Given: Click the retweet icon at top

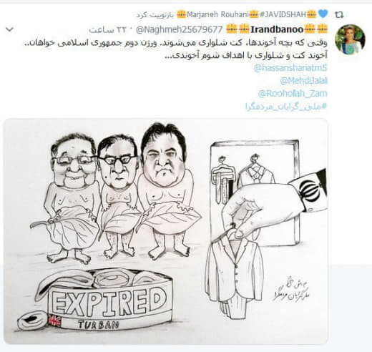Looking at the screenshot, I should click(339, 15).
